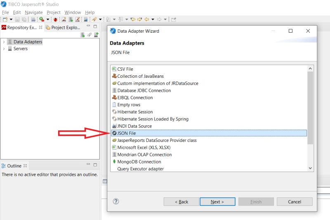Open the Project menu
Image resolution: width=330 pixels, height=220 pixels.
click(x=54, y=12)
